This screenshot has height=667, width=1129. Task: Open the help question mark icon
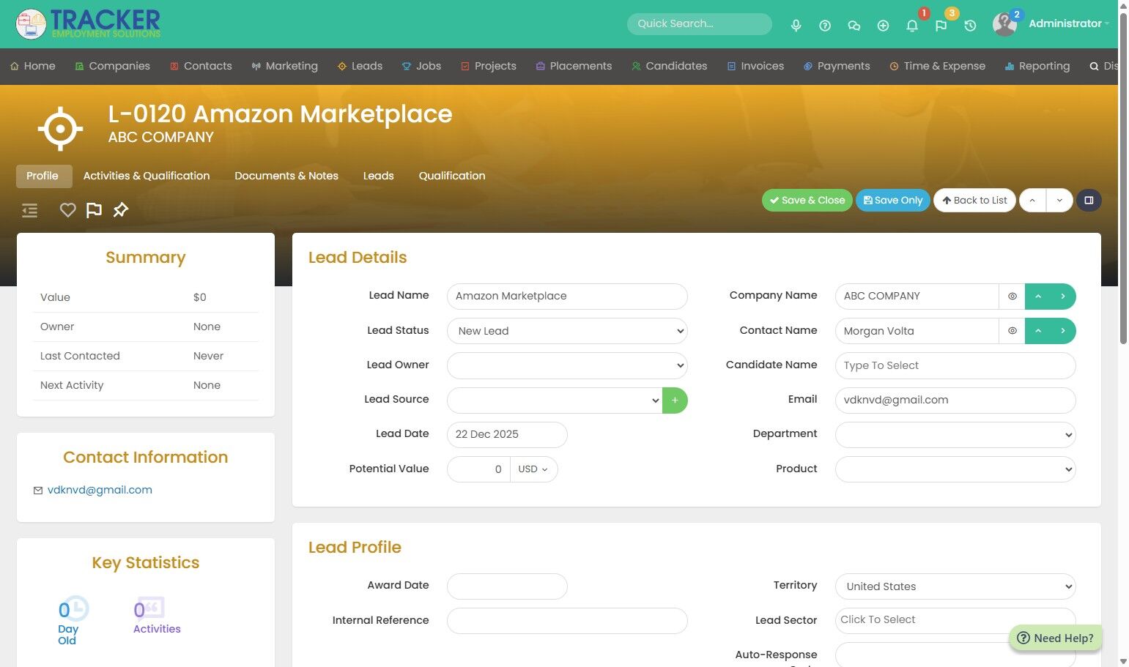coord(825,26)
